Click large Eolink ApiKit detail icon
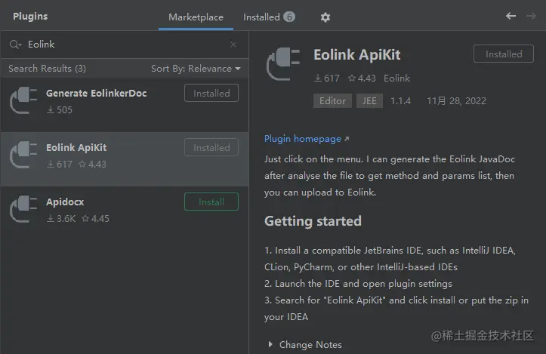Image resolution: width=546 pixels, height=354 pixels. click(283, 64)
